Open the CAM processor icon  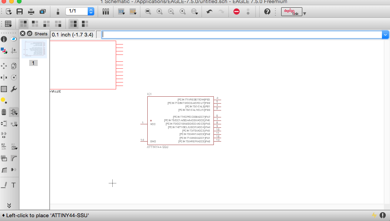pyautogui.click(x=43, y=12)
